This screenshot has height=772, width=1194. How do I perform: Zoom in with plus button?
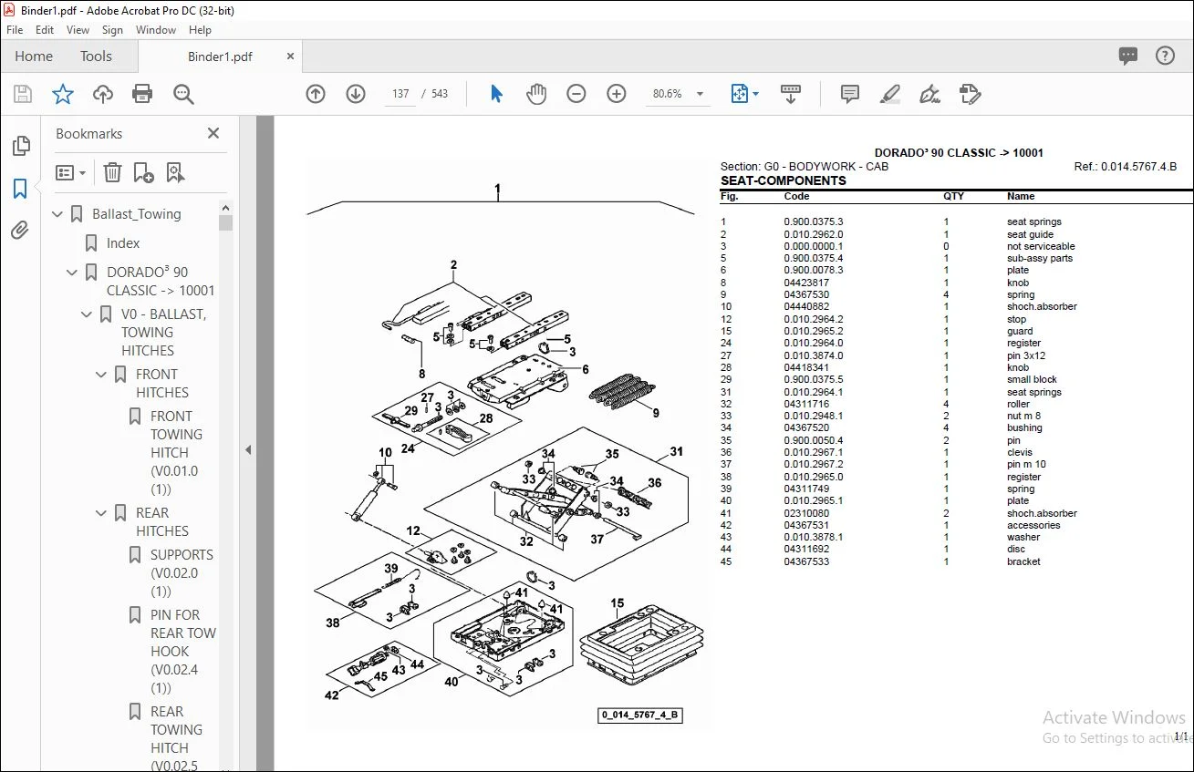coord(617,94)
